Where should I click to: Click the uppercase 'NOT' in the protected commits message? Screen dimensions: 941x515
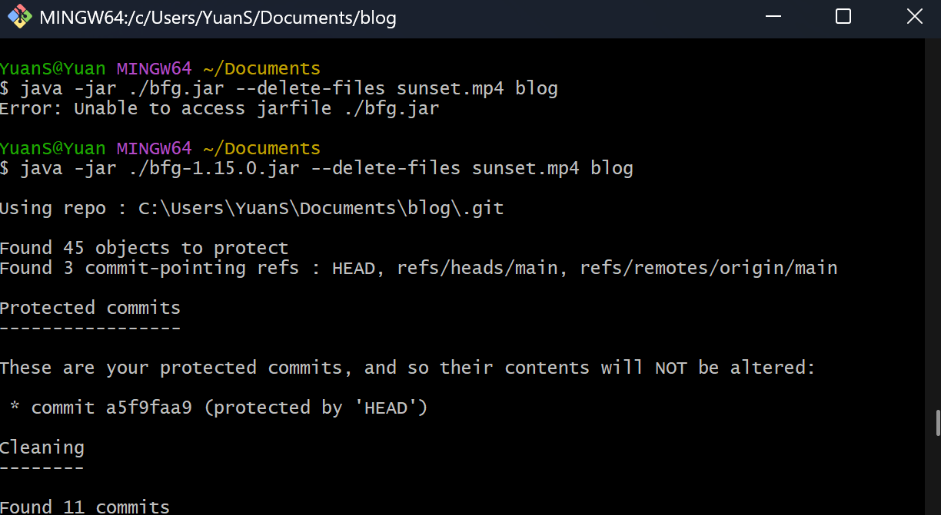point(670,368)
